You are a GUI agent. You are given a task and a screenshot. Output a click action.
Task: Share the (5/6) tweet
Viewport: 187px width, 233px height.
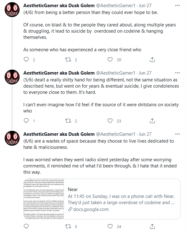[152, 121]
